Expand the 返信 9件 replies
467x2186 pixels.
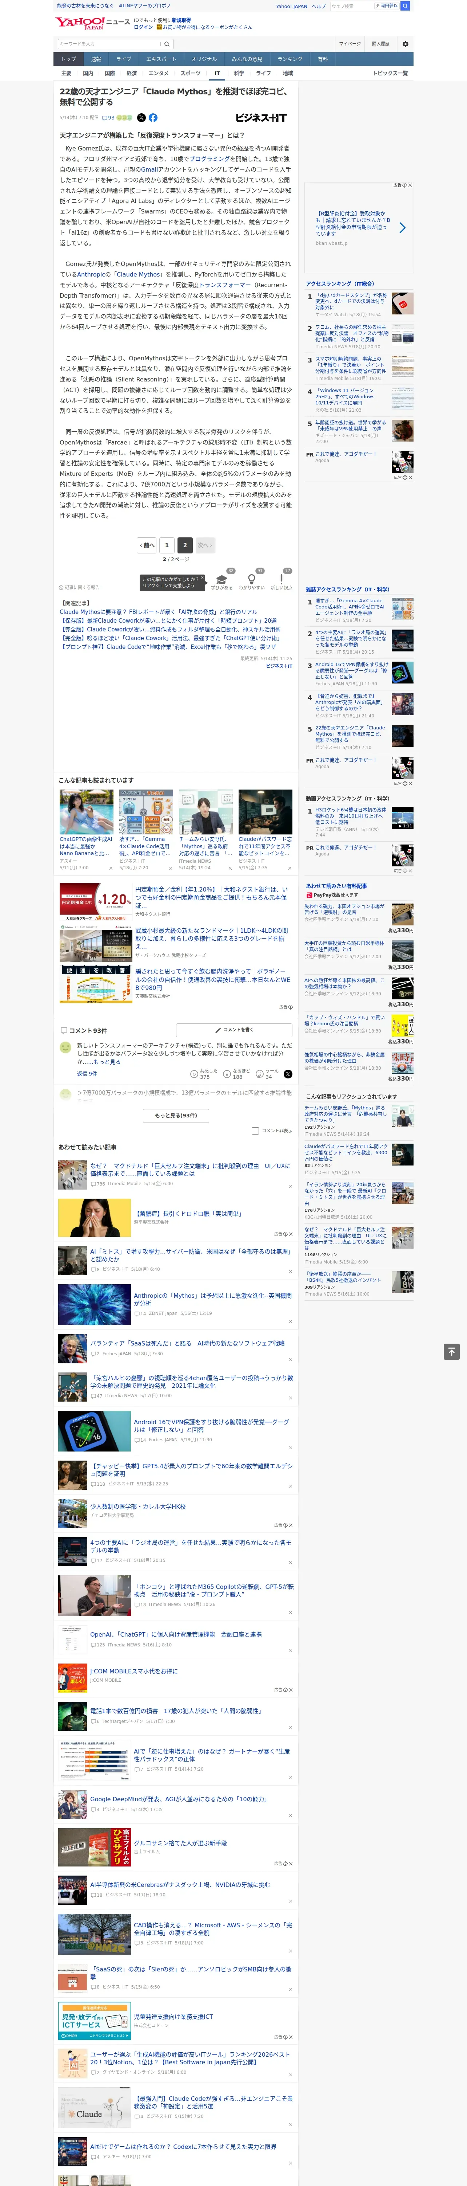pos(87,1073)
